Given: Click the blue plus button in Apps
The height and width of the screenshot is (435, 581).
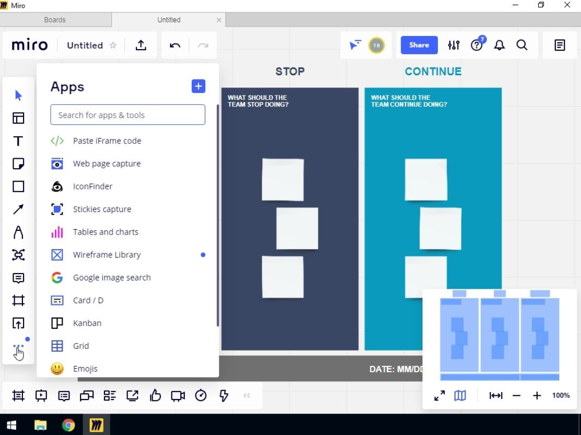Looking at the screenshot, I should coord(198,86).
